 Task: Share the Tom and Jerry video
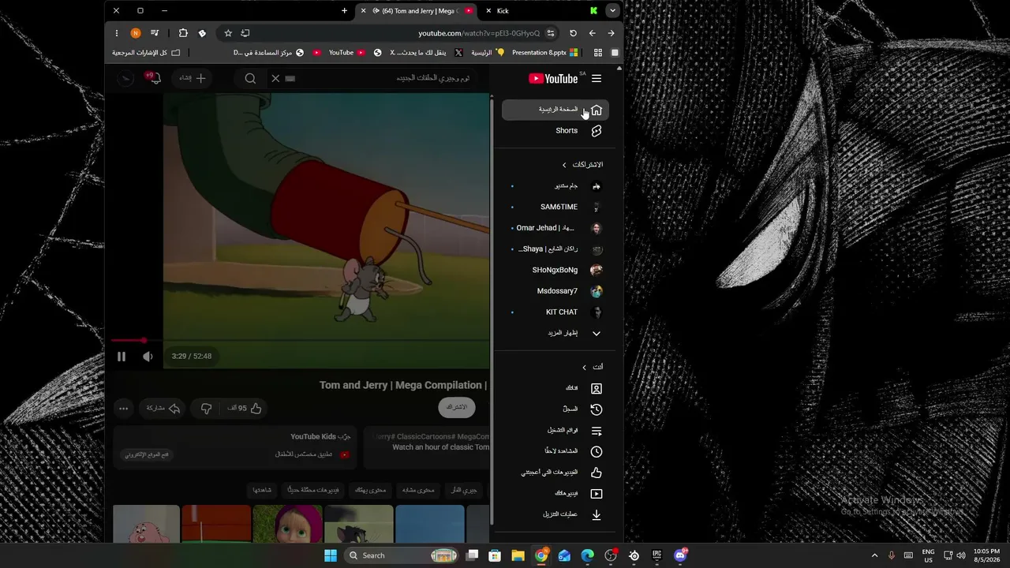pos(163,408)
